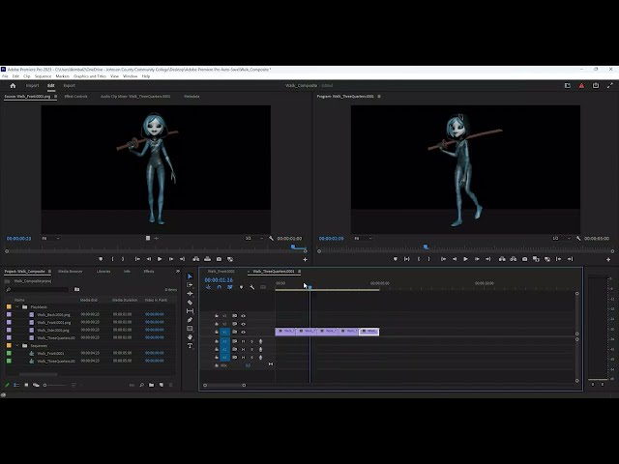Image resolution: width=619 pixels, height=464 pixels.
Task: Open the Sequence menu
Action: 43,76
